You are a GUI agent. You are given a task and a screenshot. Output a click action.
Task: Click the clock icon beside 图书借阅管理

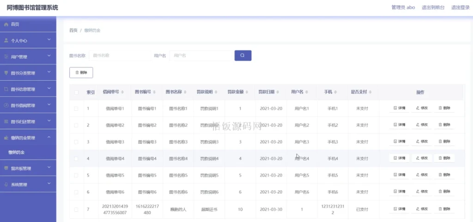point(6,105)
